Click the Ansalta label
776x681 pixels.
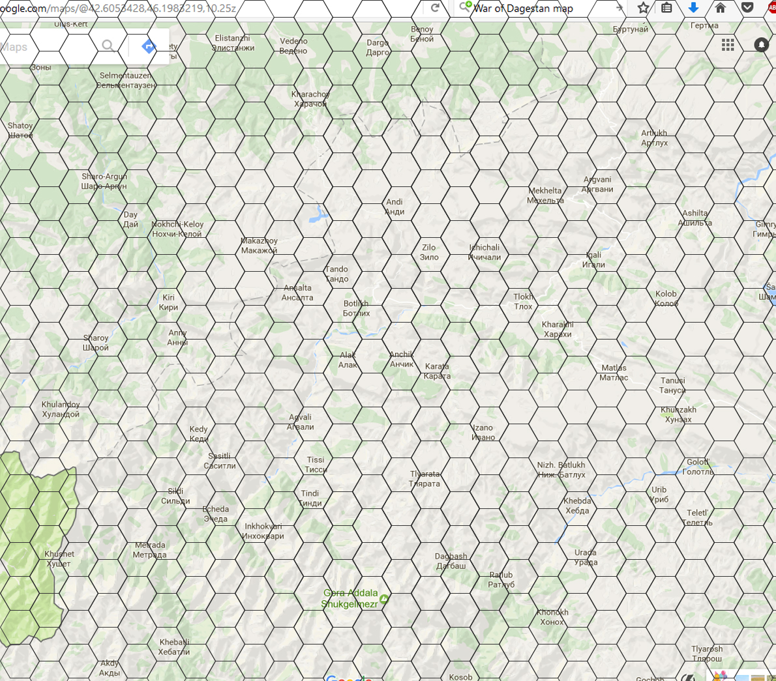tap(297, 293)
